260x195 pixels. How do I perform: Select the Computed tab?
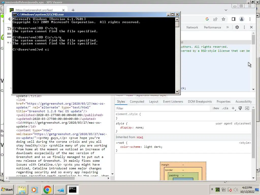[x=137, y=102]
